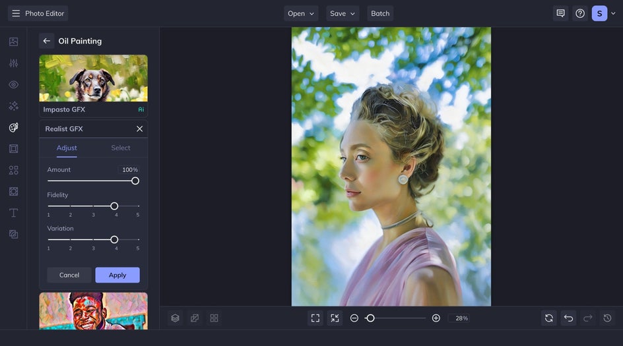Open the Layers panel icon
Viewport: 623px width, 346px height.
click(176, 318)
